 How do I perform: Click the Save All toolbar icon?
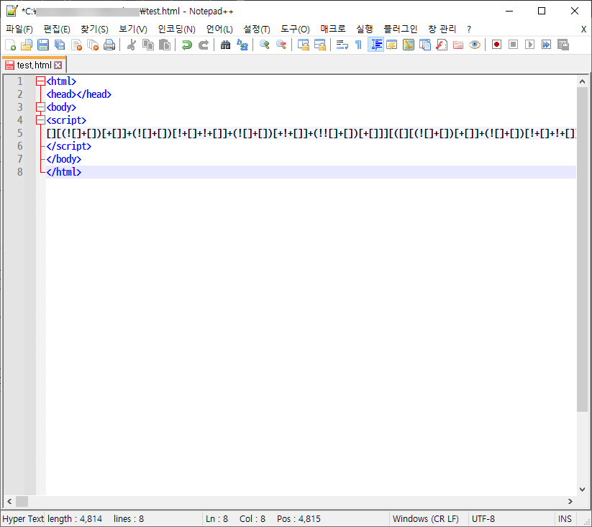60,45
